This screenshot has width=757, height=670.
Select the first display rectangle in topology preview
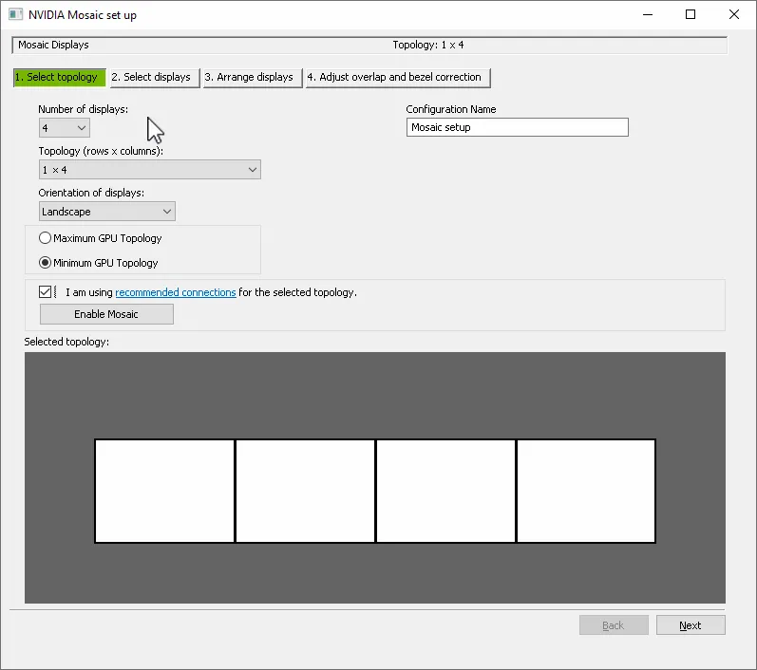tap(164, 491)
